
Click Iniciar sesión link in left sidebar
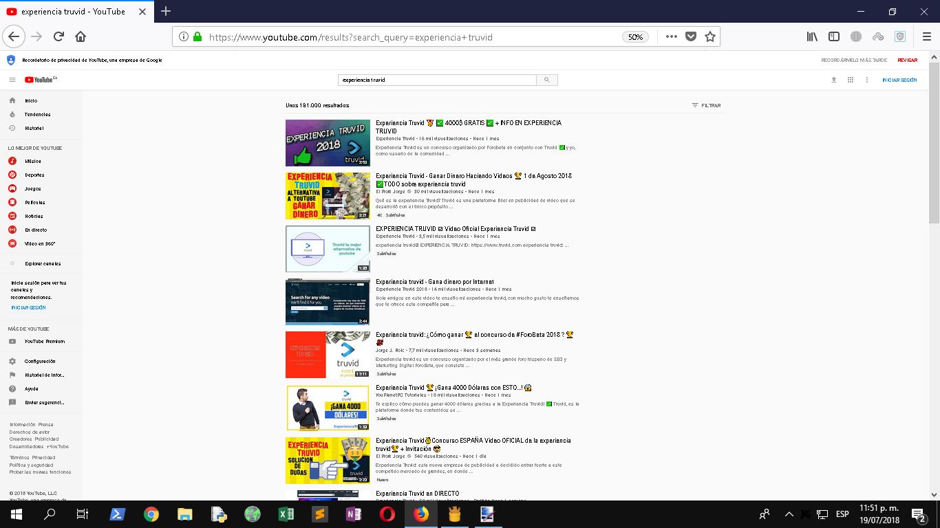[x=28, y=307]
